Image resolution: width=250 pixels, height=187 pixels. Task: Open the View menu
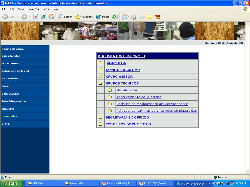(x=21, y=9)
